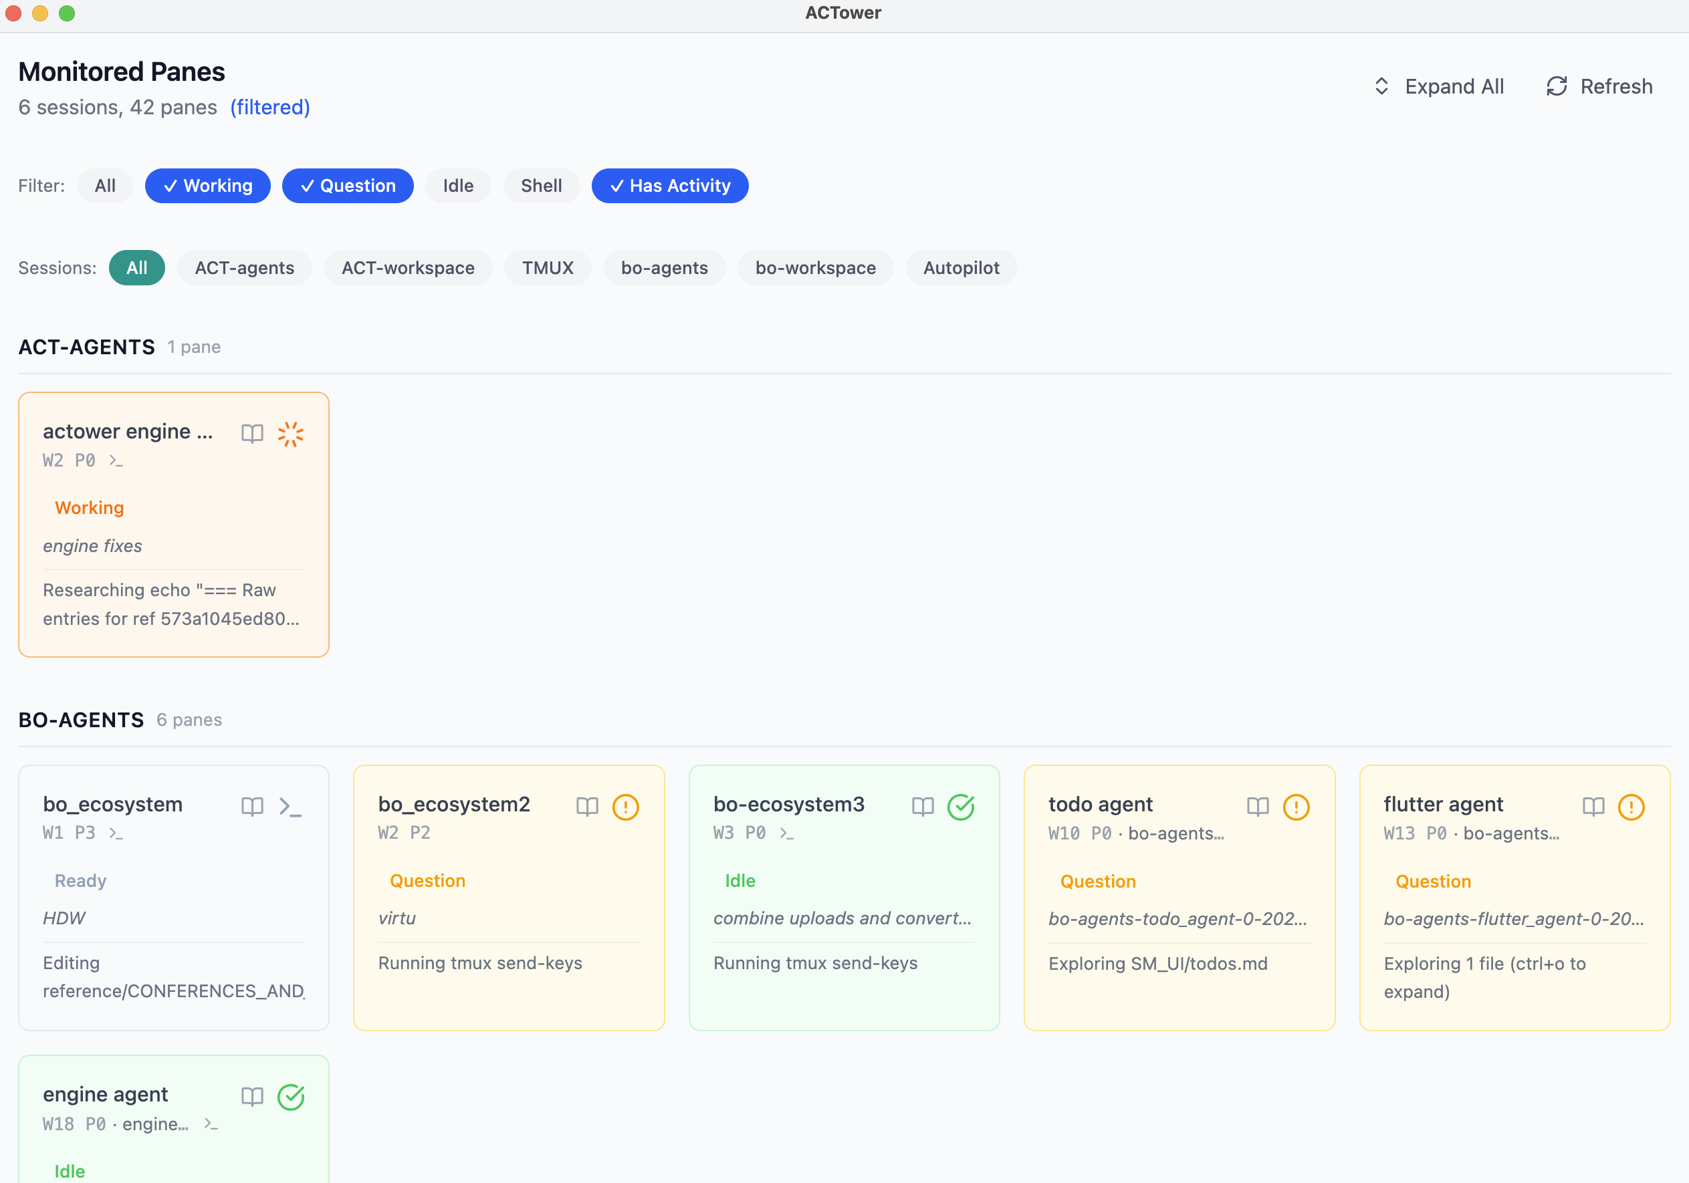Switch to Autopilot session tab
This screenshot has width=1689, height=1183.
coord(962,267)
